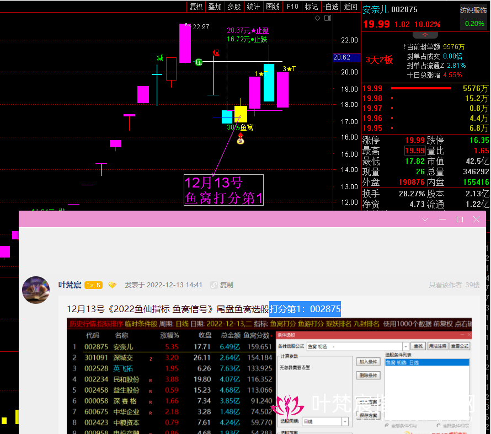Click the copy icon before 复制
491x434 pixels.
coord(214,285)
